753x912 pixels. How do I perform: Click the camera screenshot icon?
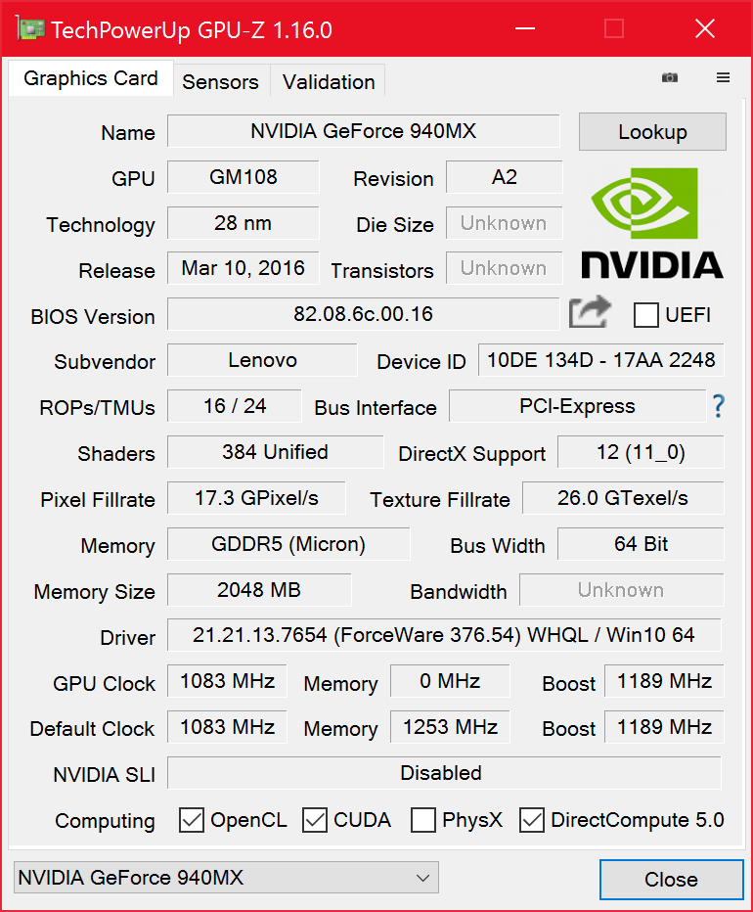coord(669,78)
